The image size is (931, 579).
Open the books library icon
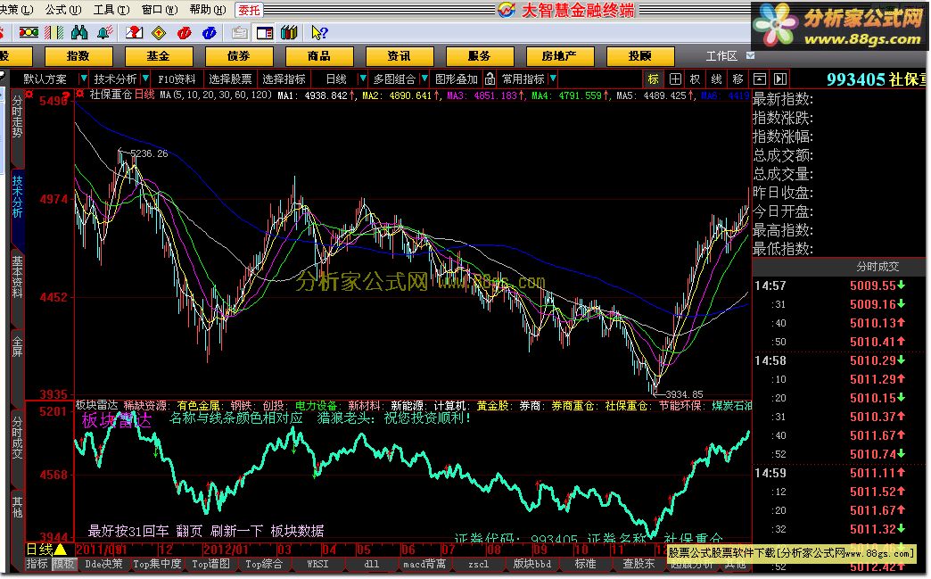[x=289, y=33]
